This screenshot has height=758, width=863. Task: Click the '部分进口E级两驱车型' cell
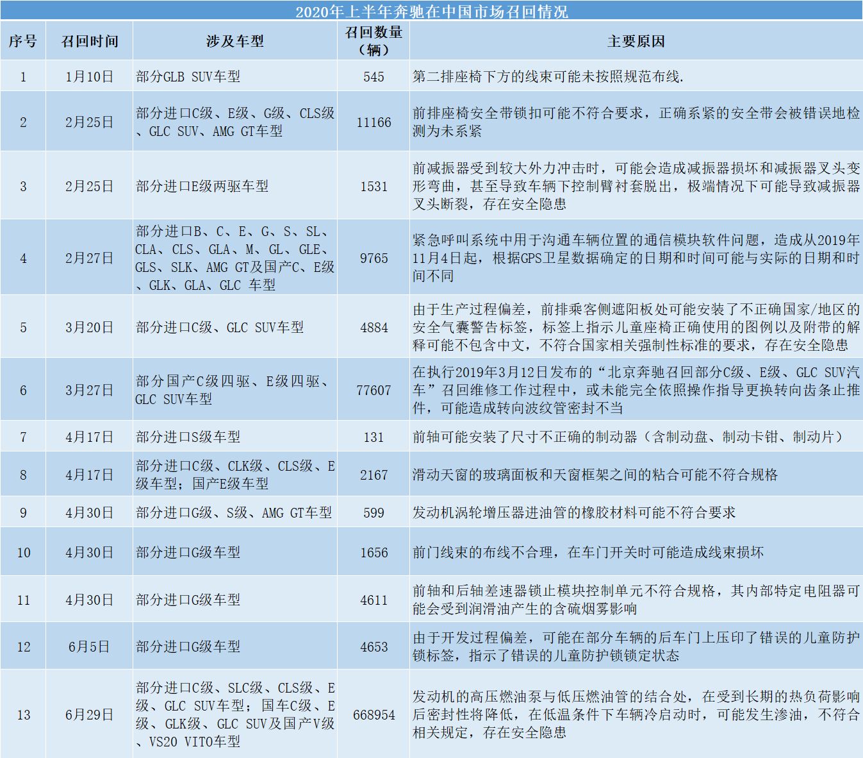pos(202,187)
